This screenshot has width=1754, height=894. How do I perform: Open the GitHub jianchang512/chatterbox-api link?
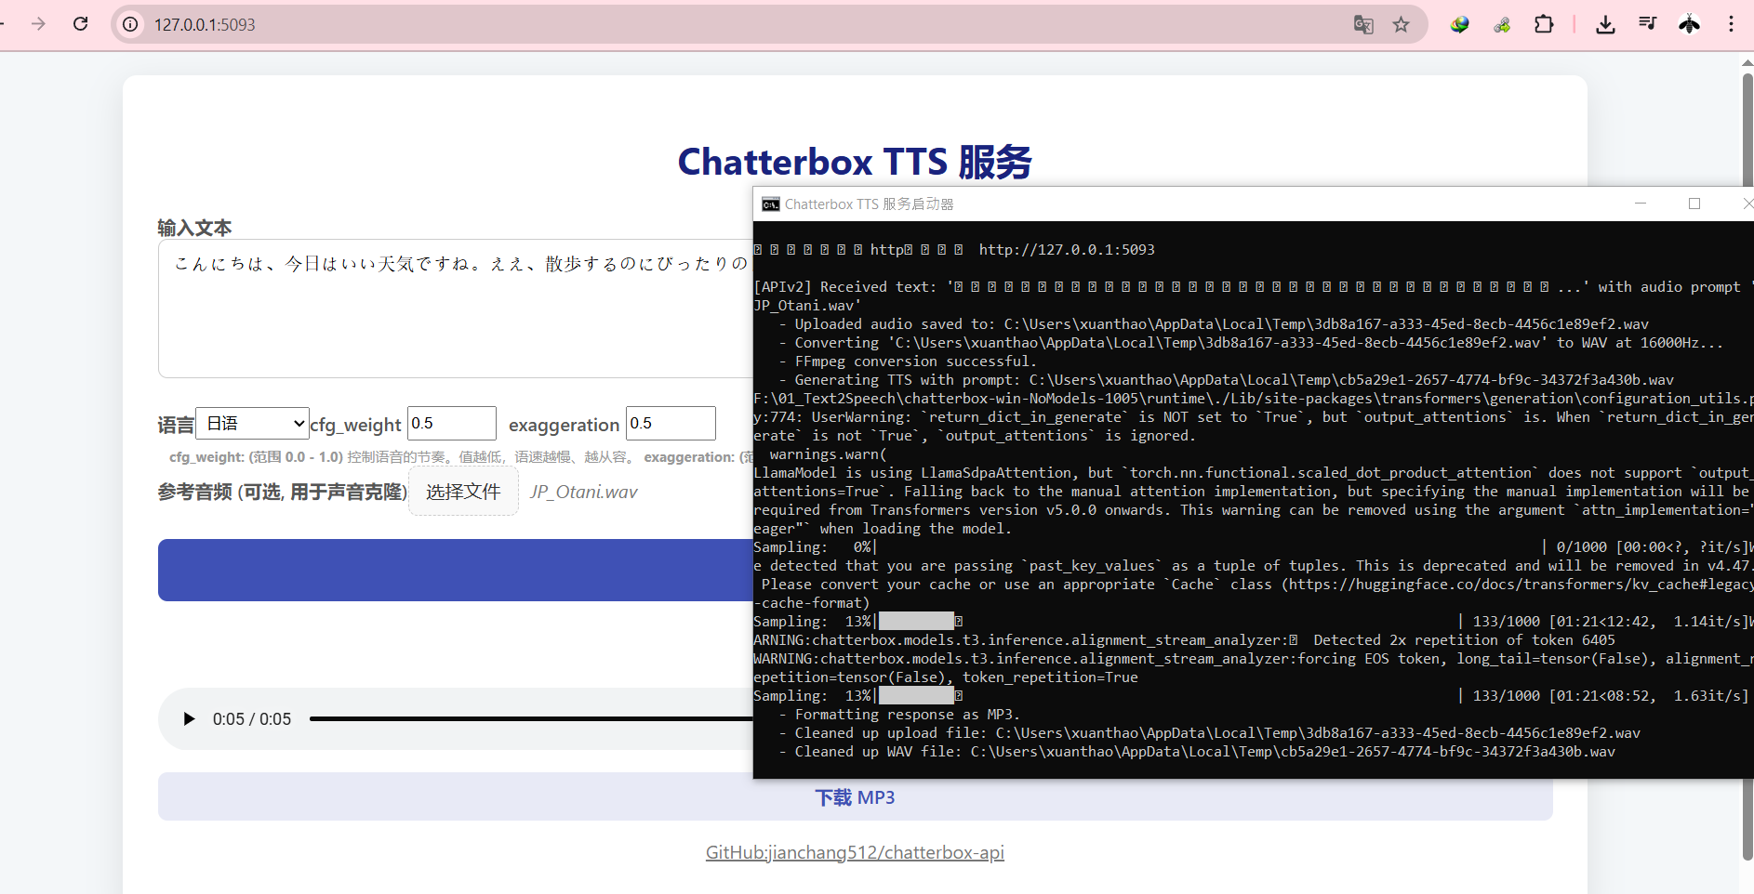855,852
